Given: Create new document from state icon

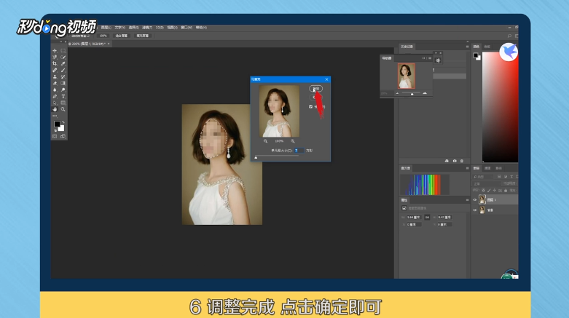Looking at the screenshot, I should (447, 161).
